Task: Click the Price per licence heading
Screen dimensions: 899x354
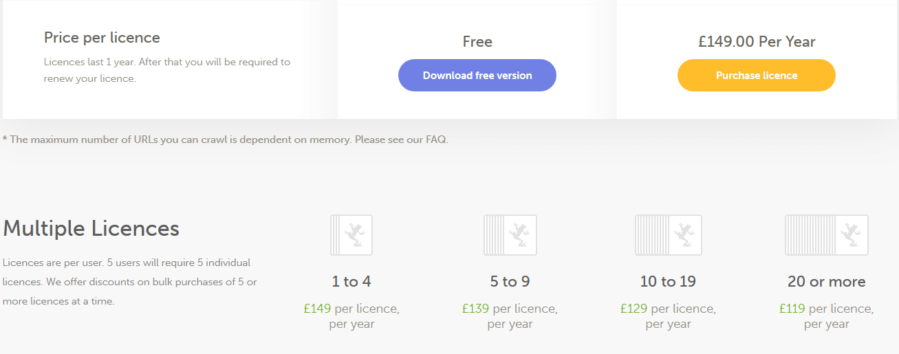Action: [x=102, y=38]
